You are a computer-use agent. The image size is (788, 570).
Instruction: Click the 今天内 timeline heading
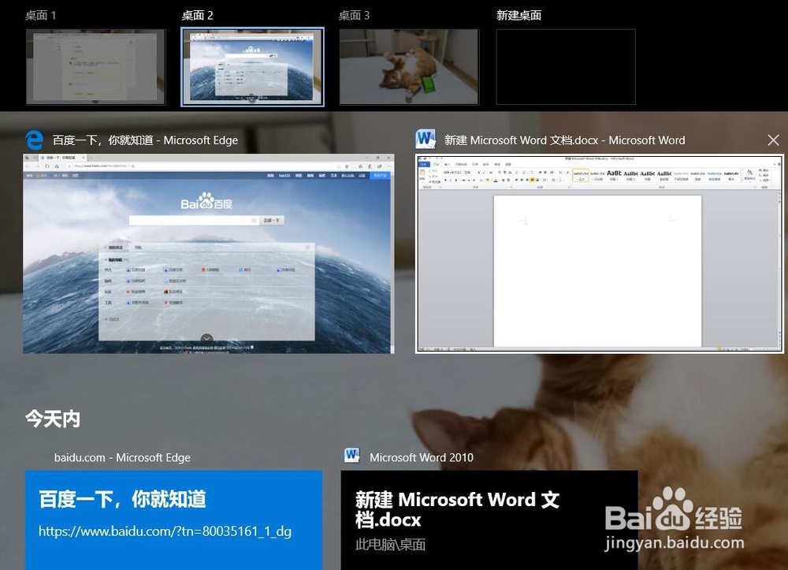coord(53,419)
